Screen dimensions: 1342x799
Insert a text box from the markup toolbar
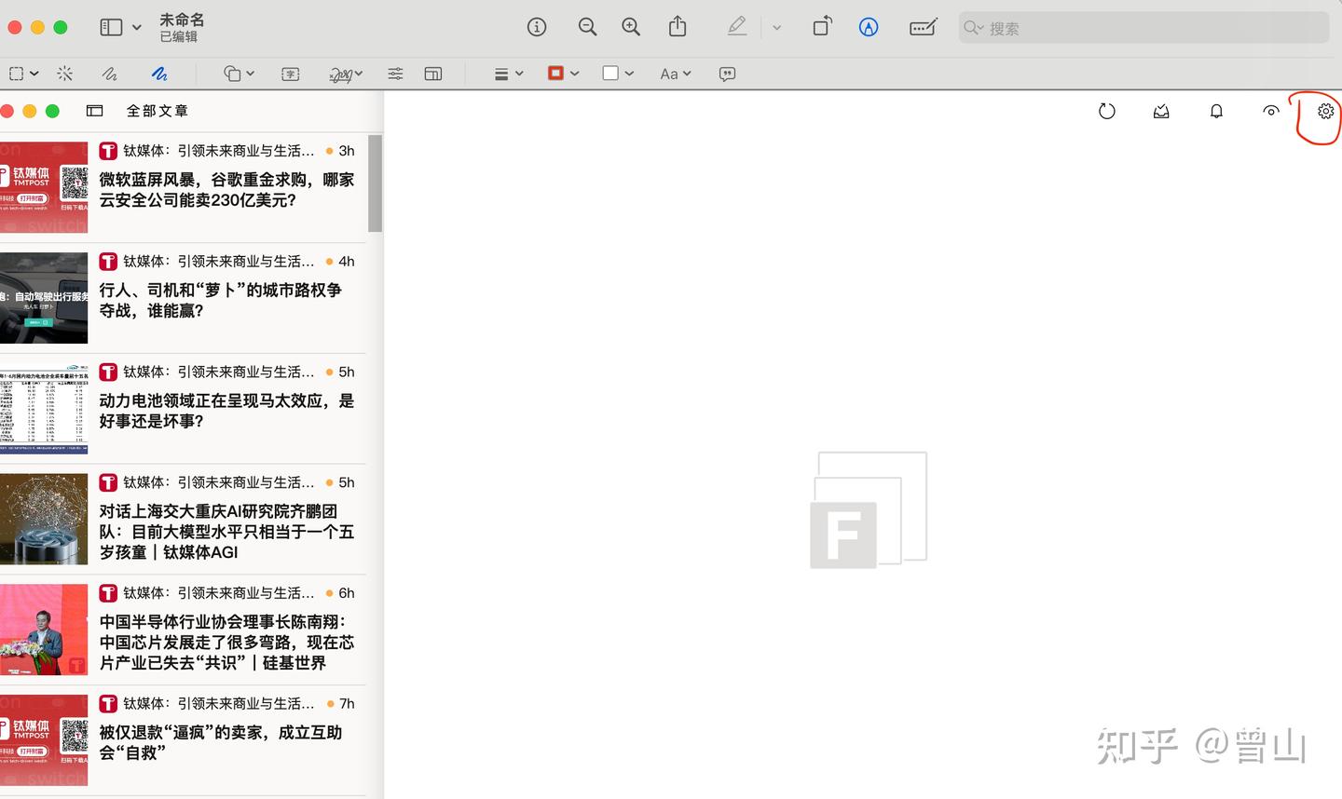[290, 73]
